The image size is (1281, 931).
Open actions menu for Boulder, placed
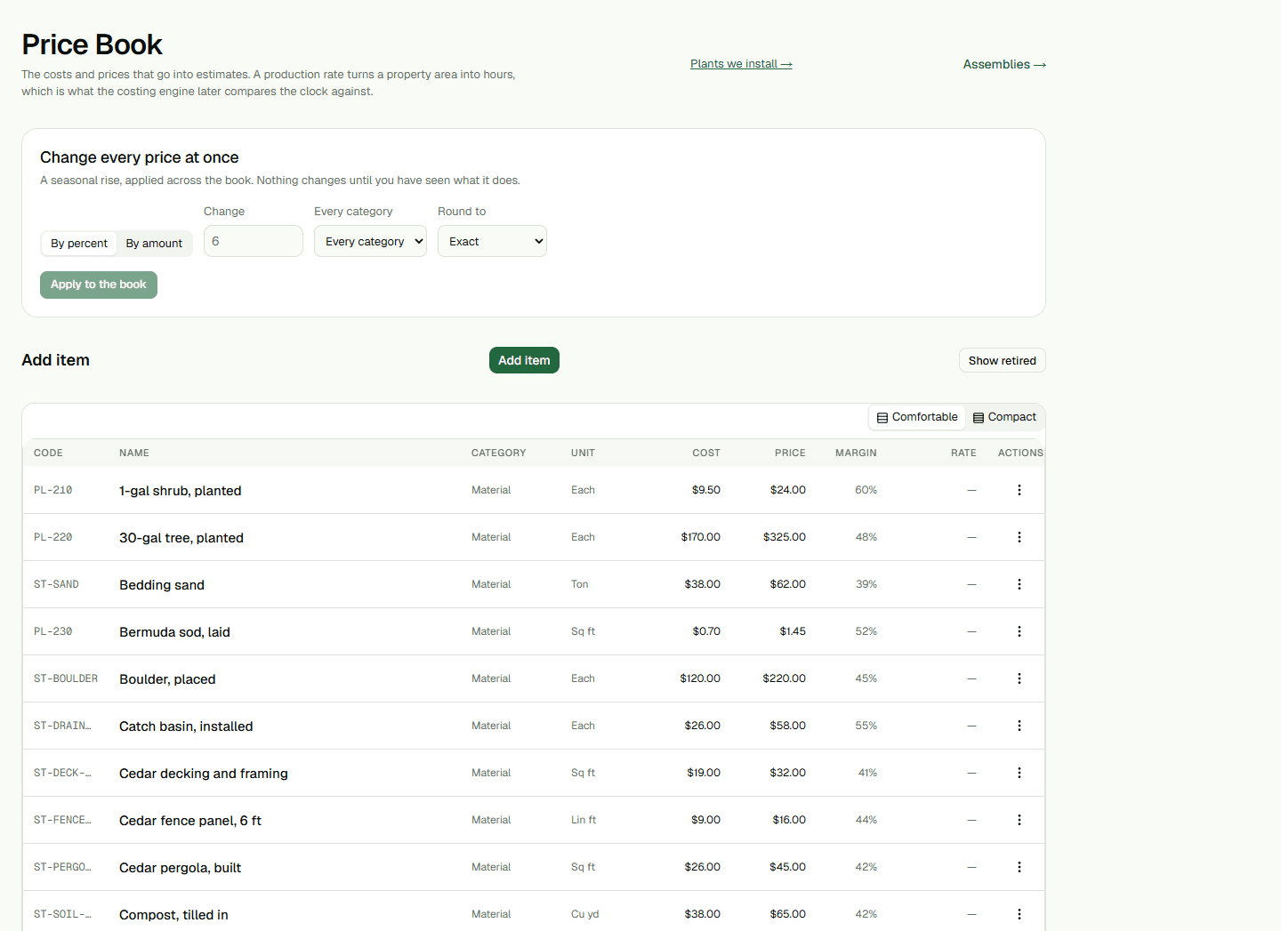point(1019,678)
